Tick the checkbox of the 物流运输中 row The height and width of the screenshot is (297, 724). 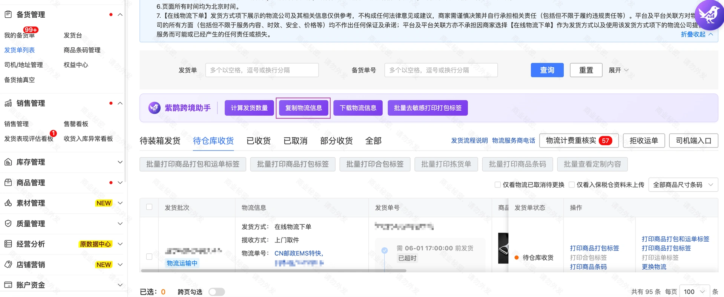pos(149,257)
